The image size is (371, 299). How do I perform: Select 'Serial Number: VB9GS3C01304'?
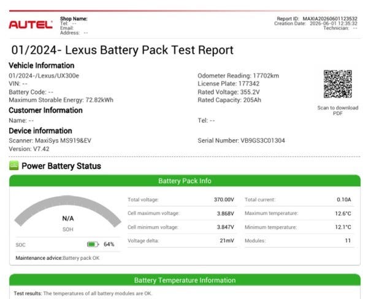coord(241,141)
